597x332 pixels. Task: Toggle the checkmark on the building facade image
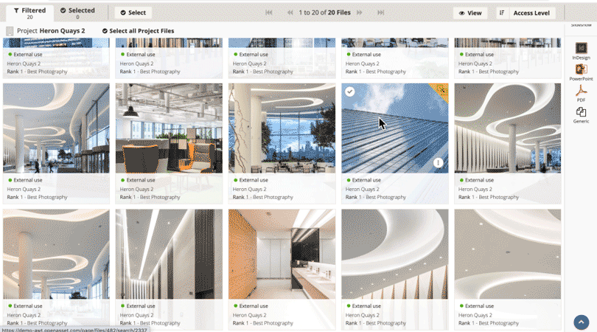(350, 91)
